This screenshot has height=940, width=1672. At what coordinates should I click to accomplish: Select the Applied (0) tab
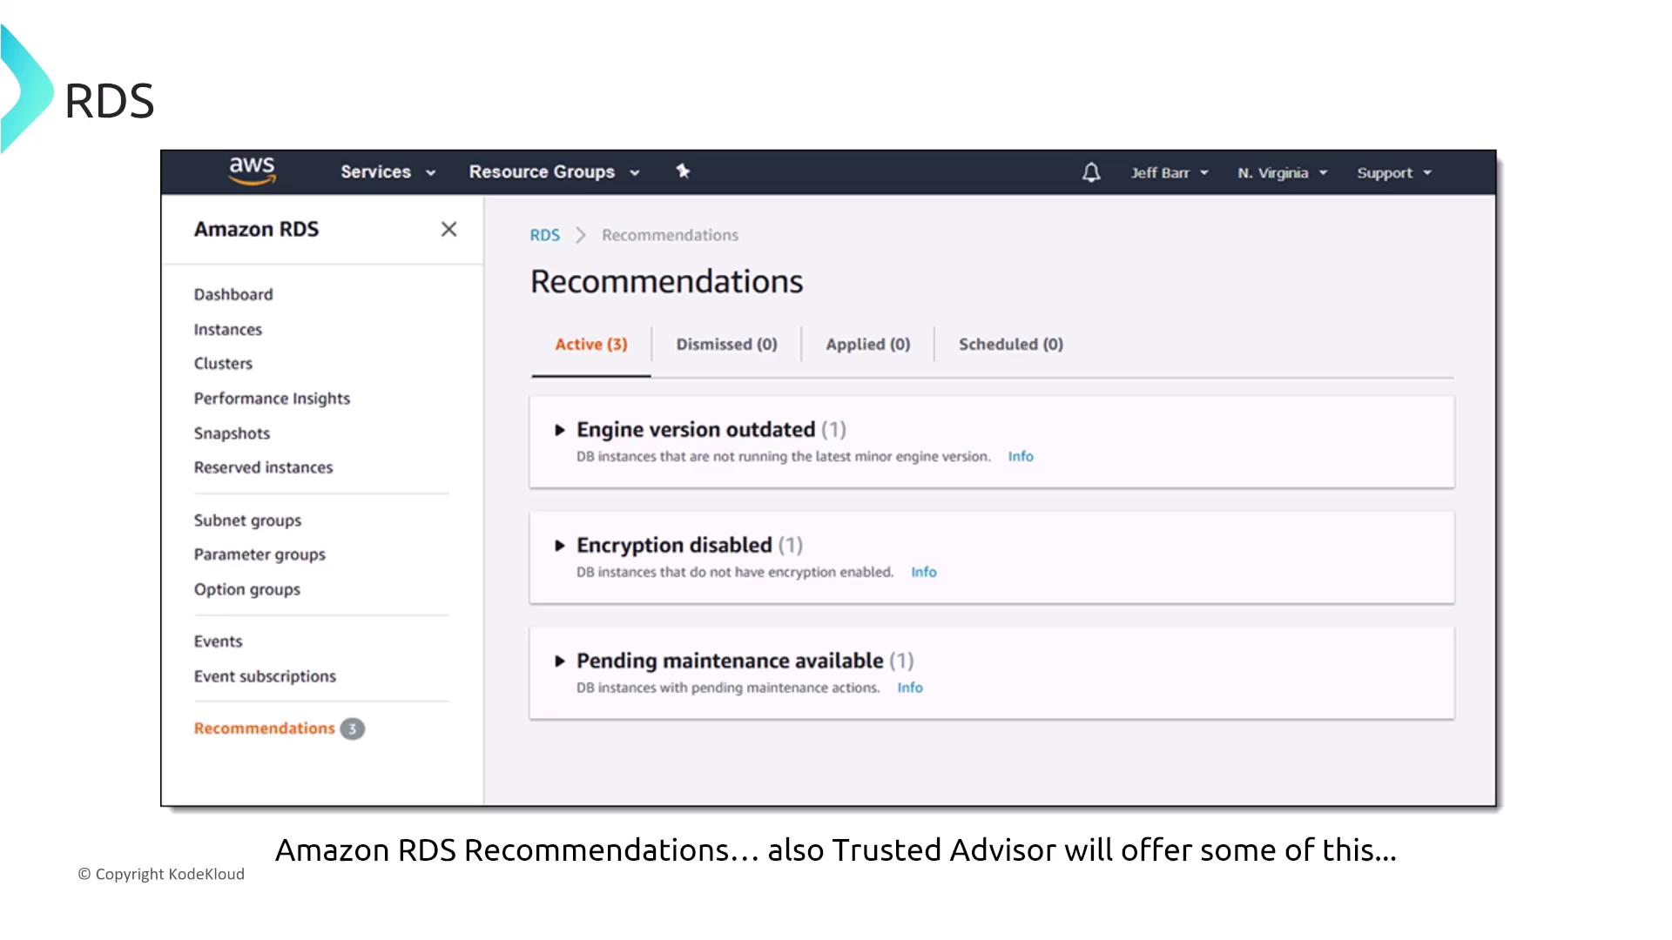click(x=867, y=345)
